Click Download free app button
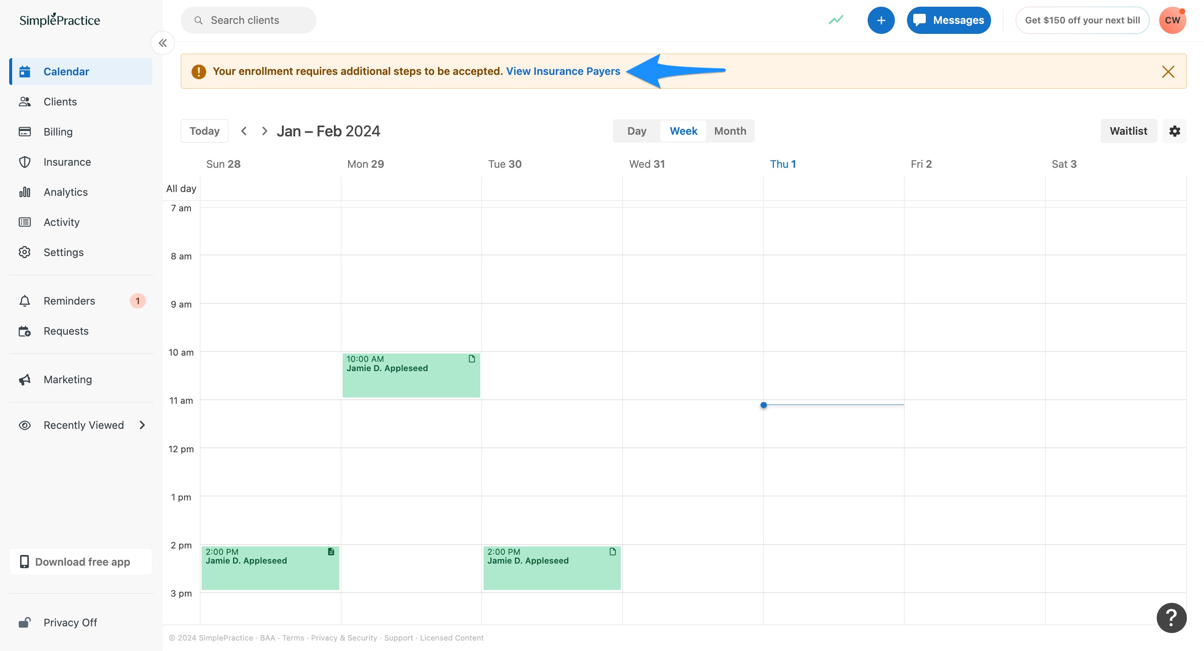The height and width of the screenshot is (651, 1204). (x=81, y=562)
